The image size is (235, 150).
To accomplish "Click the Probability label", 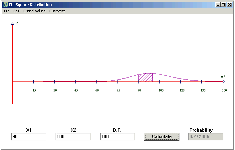I will tap(201, 130).
